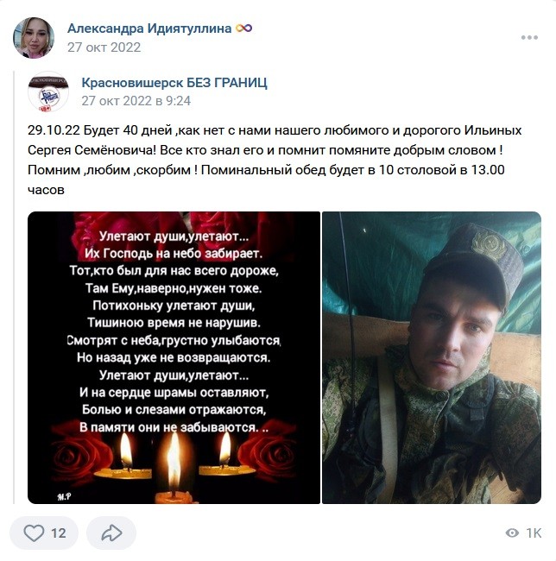This screenshot has width=556, height=561.
Task: Open the repost date 27 окт 2022
Action: pyautogui.click(x=104, y=47)
